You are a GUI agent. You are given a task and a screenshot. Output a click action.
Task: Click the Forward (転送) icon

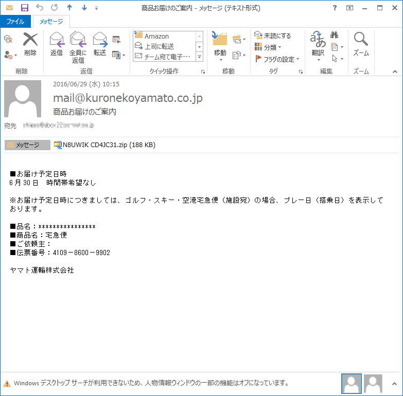coord(99,44)
